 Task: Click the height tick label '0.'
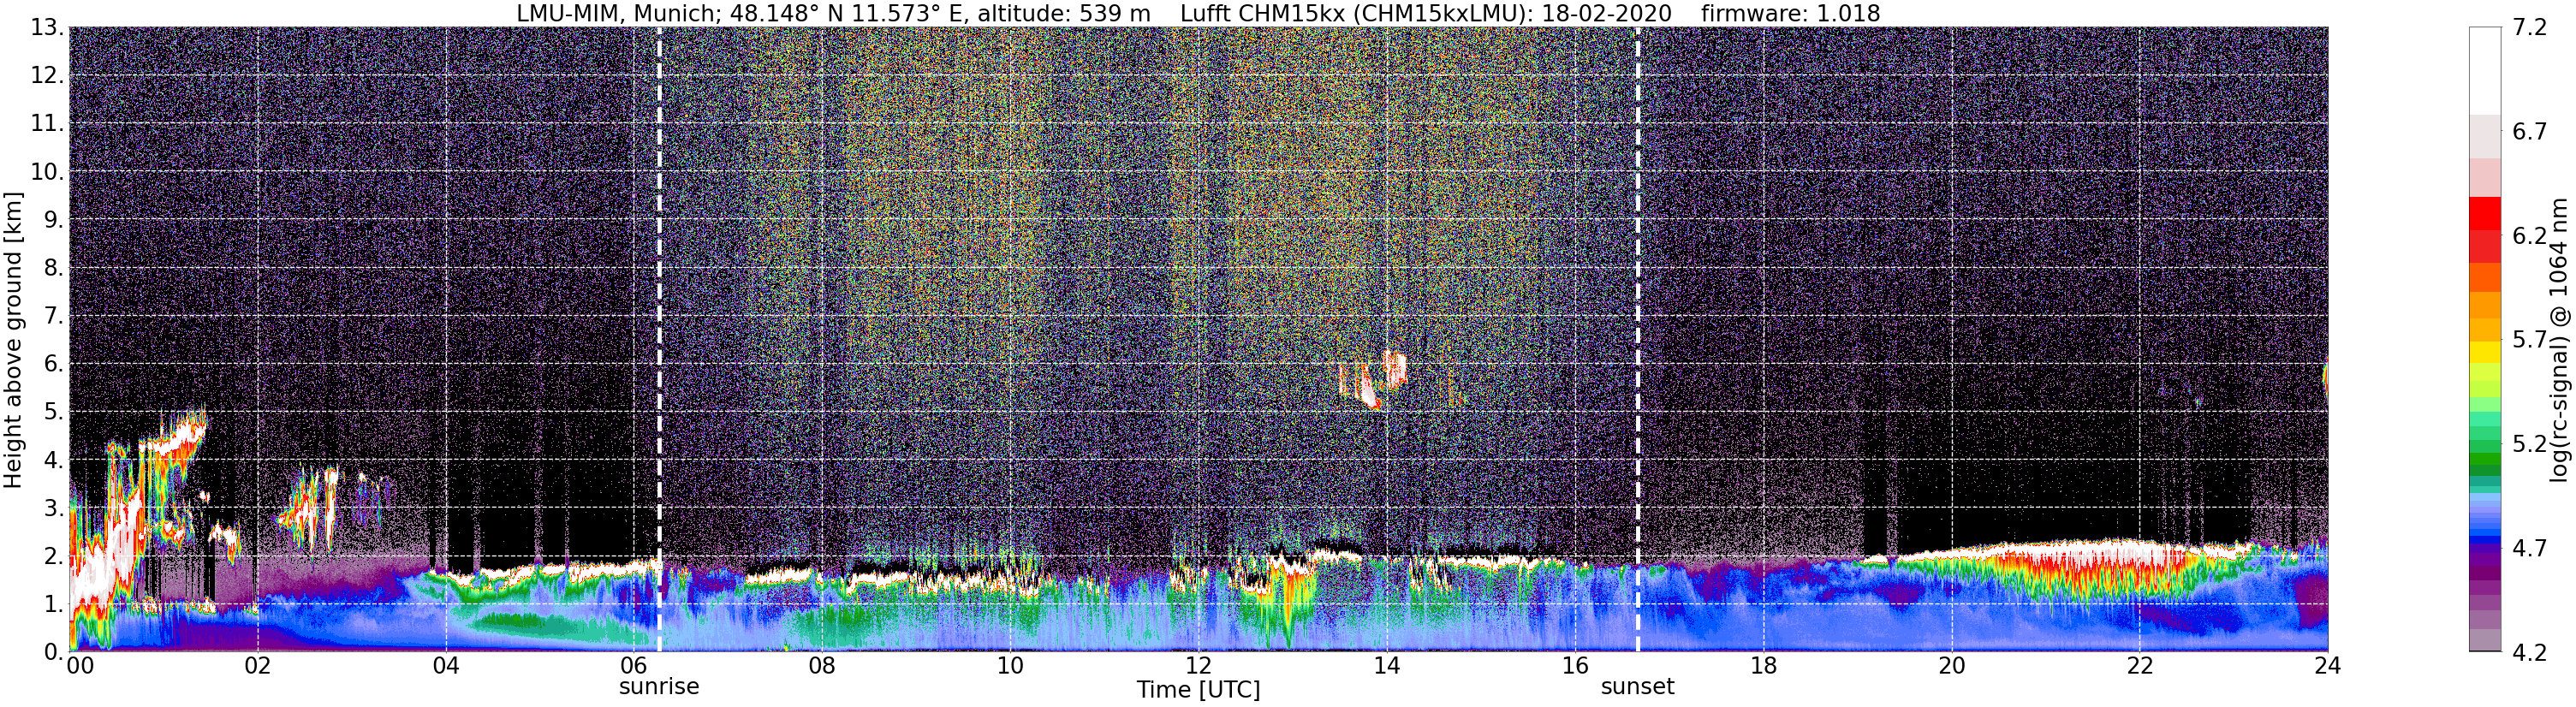pos(53,652)
